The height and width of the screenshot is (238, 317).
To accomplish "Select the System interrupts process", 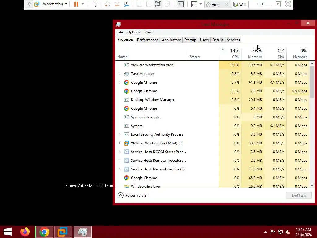I will [x=212, y=117].
